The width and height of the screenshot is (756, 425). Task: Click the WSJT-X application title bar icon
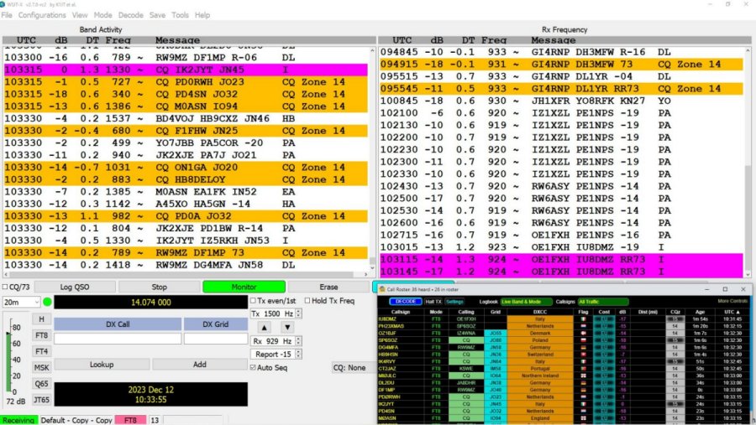(3, 4)
